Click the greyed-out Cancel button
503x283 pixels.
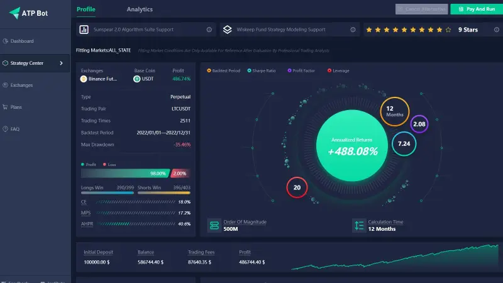[x=421, y=9]
